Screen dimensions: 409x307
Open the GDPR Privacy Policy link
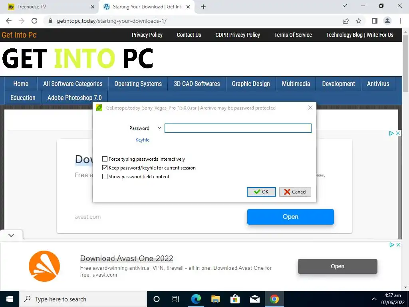coord(238,35)
